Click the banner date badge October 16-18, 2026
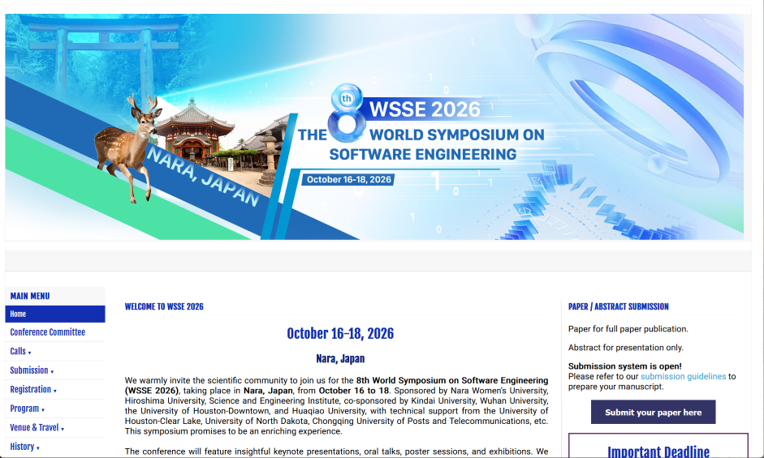The height and width of the screenshot is (458, 764). click(348, 180)
